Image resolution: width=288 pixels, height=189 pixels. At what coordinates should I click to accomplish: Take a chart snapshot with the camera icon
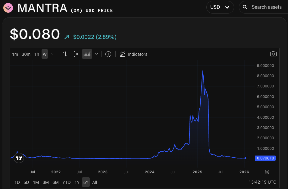273,54
